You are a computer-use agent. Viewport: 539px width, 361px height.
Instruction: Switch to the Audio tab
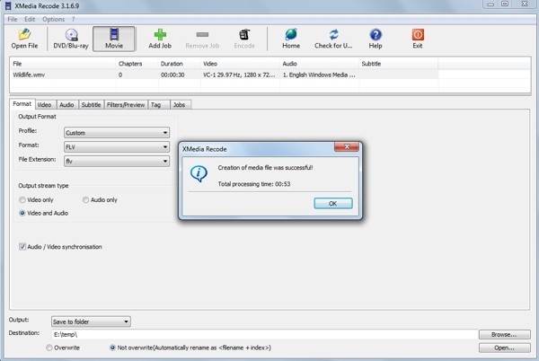pos(66,105)
